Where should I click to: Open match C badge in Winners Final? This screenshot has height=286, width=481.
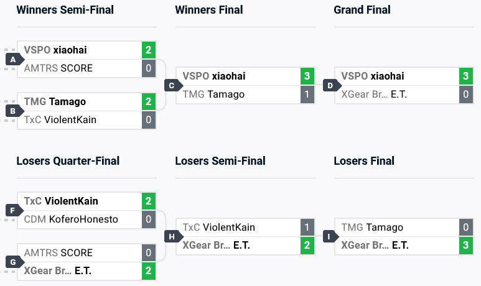[x=172, y=85]
